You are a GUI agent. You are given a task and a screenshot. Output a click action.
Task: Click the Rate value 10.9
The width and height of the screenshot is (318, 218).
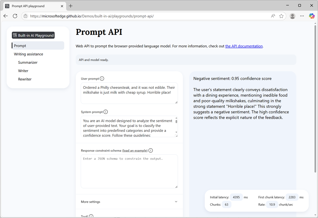[272, 204]
